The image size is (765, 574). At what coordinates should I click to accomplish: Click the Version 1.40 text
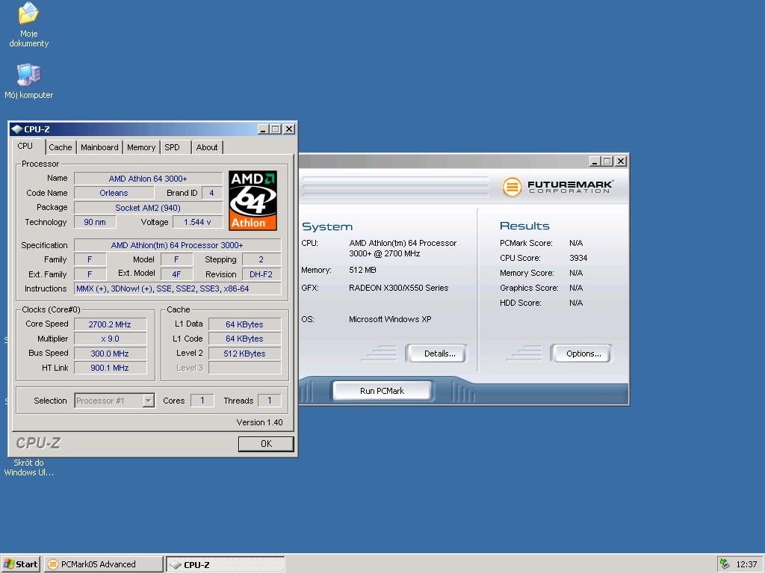point(259,422)
